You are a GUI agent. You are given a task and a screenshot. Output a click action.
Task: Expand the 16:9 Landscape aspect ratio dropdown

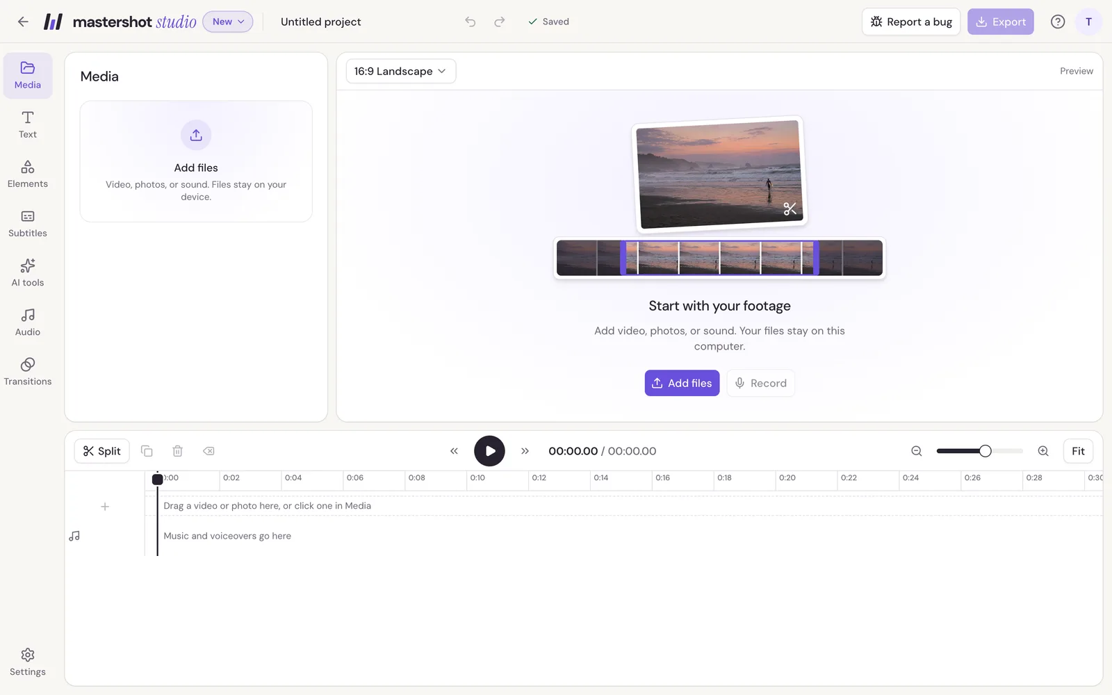point(401,71)
